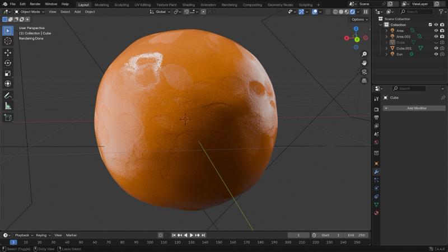
Task: Open the Keying dropdown in timeline
Action: 43,235
